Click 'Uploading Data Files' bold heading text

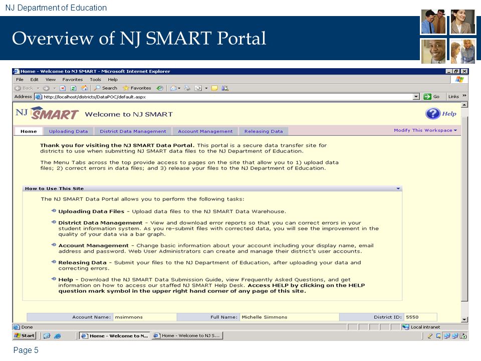click(91, 212)
